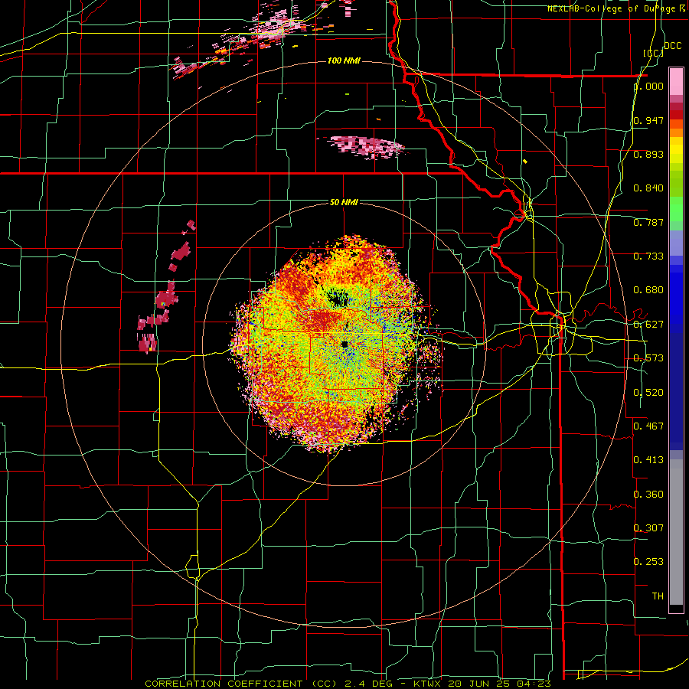Select the 50 NMI range ring label

click(344, 202)
